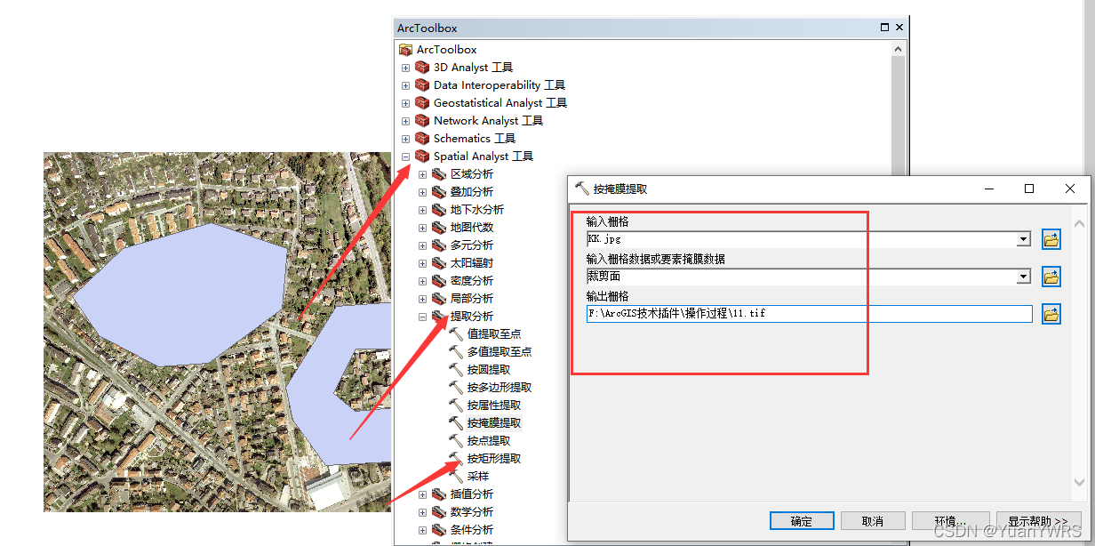Viewport: 1095px width, 546px height.
Task: Browse for input raster with folder icon
Action: coord(1051,239)
